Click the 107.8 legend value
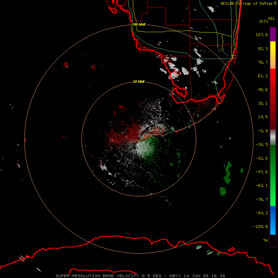The height and width of the screenshot is (278, 278). (262, 35)
